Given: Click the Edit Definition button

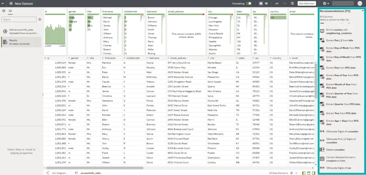Looking at the screenshot, I should point(307,3).
